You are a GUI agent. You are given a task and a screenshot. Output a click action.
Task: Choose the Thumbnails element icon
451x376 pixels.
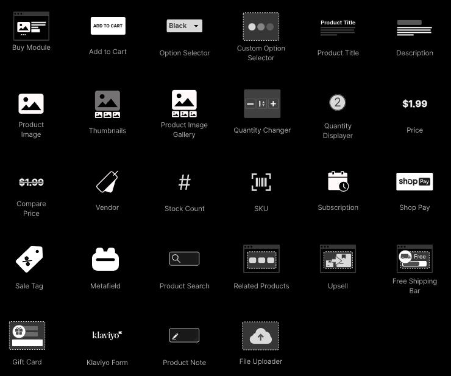click(108, 104)
